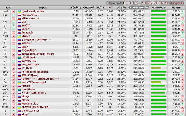Click the Kazakhstan flag icon next to LLIaJIaKyP
The height and width of the screenshot is (116, 186).
[x=19, y=58]
